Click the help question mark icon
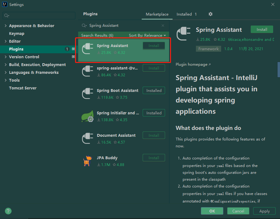This screenshot has width=280, height=219. click(x=8, y=211)
